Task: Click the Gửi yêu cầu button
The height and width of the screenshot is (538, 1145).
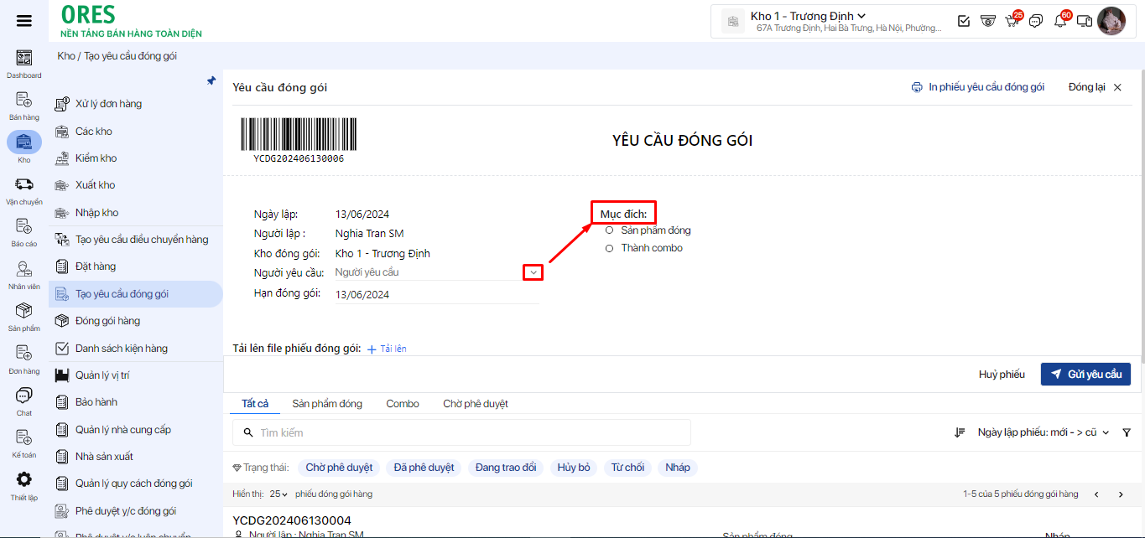Action: click(x=1085, y=374)
